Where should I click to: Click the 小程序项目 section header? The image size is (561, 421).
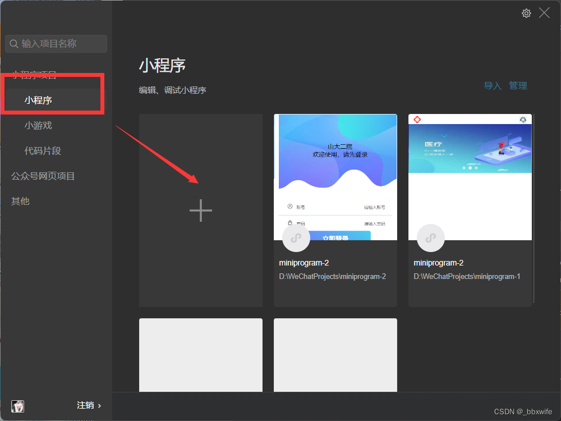click(x=34, y=75)
